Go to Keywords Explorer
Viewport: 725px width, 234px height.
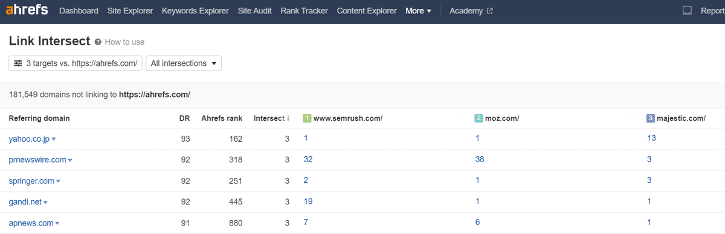tap(195, 11)
